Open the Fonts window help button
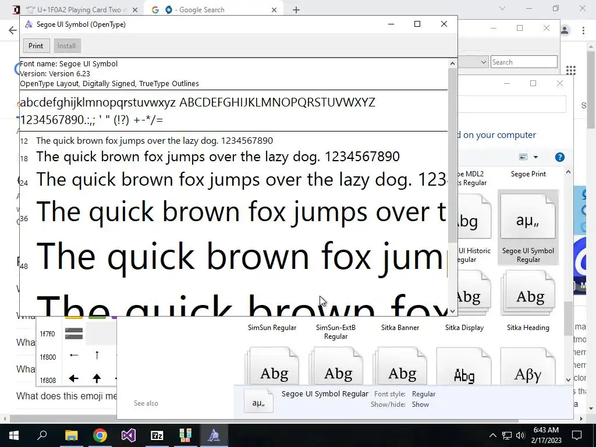The height and width of the screenshot is (447, 596). (x=559, y=157)
